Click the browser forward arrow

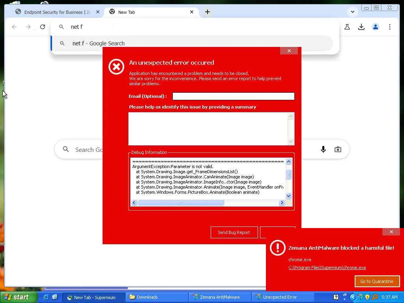tap(28, 27)
